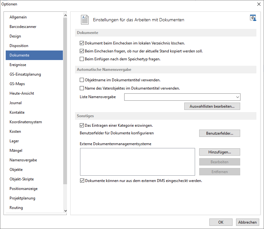This screenshot has width=264, height=229.
Task: Click the category list scrollbar thumb
Action: click(x=65, y=101)
